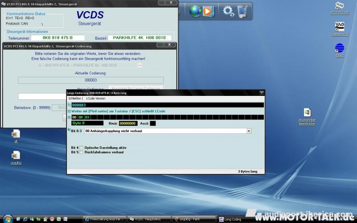Click the 'Weiter mit [Pfeil runter]' hint text
357x223 pixels.
pyautogui.click(x=118, y=111)
